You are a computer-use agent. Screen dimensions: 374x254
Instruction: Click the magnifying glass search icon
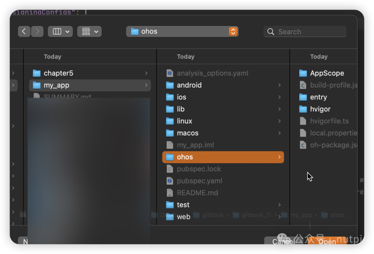pos(271,32)
